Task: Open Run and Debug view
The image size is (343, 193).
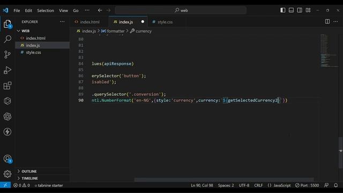Action: coord(8,70)
